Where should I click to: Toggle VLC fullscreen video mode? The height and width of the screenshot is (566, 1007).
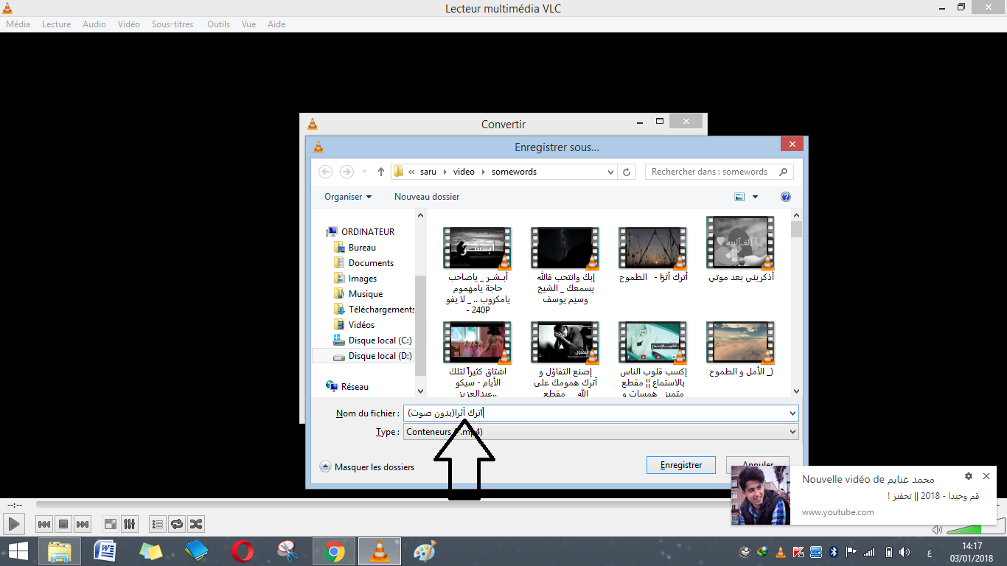(x=111, y=525)
